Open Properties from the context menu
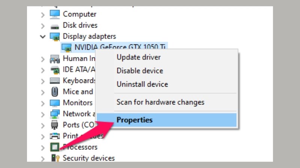The image size is (300, 168). [x=135, y=120]
